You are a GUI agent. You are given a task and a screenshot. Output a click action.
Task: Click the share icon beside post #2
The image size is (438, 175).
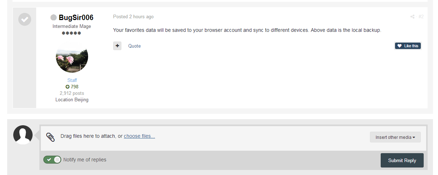point(412,17)
